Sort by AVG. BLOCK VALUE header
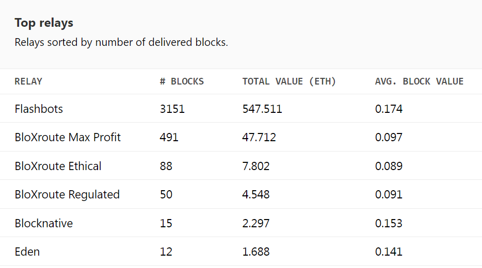The width and height of the screenshot is (482, 268). [419, 81]
